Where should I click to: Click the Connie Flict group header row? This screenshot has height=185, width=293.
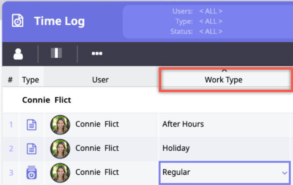pos(47,100)
